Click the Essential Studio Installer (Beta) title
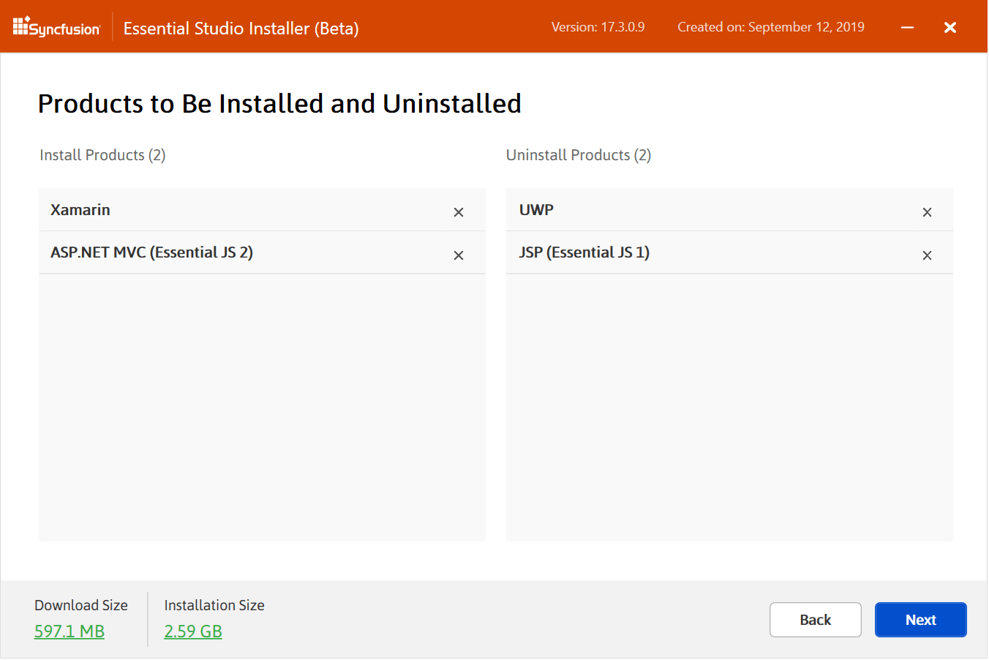 pos(241,29)
